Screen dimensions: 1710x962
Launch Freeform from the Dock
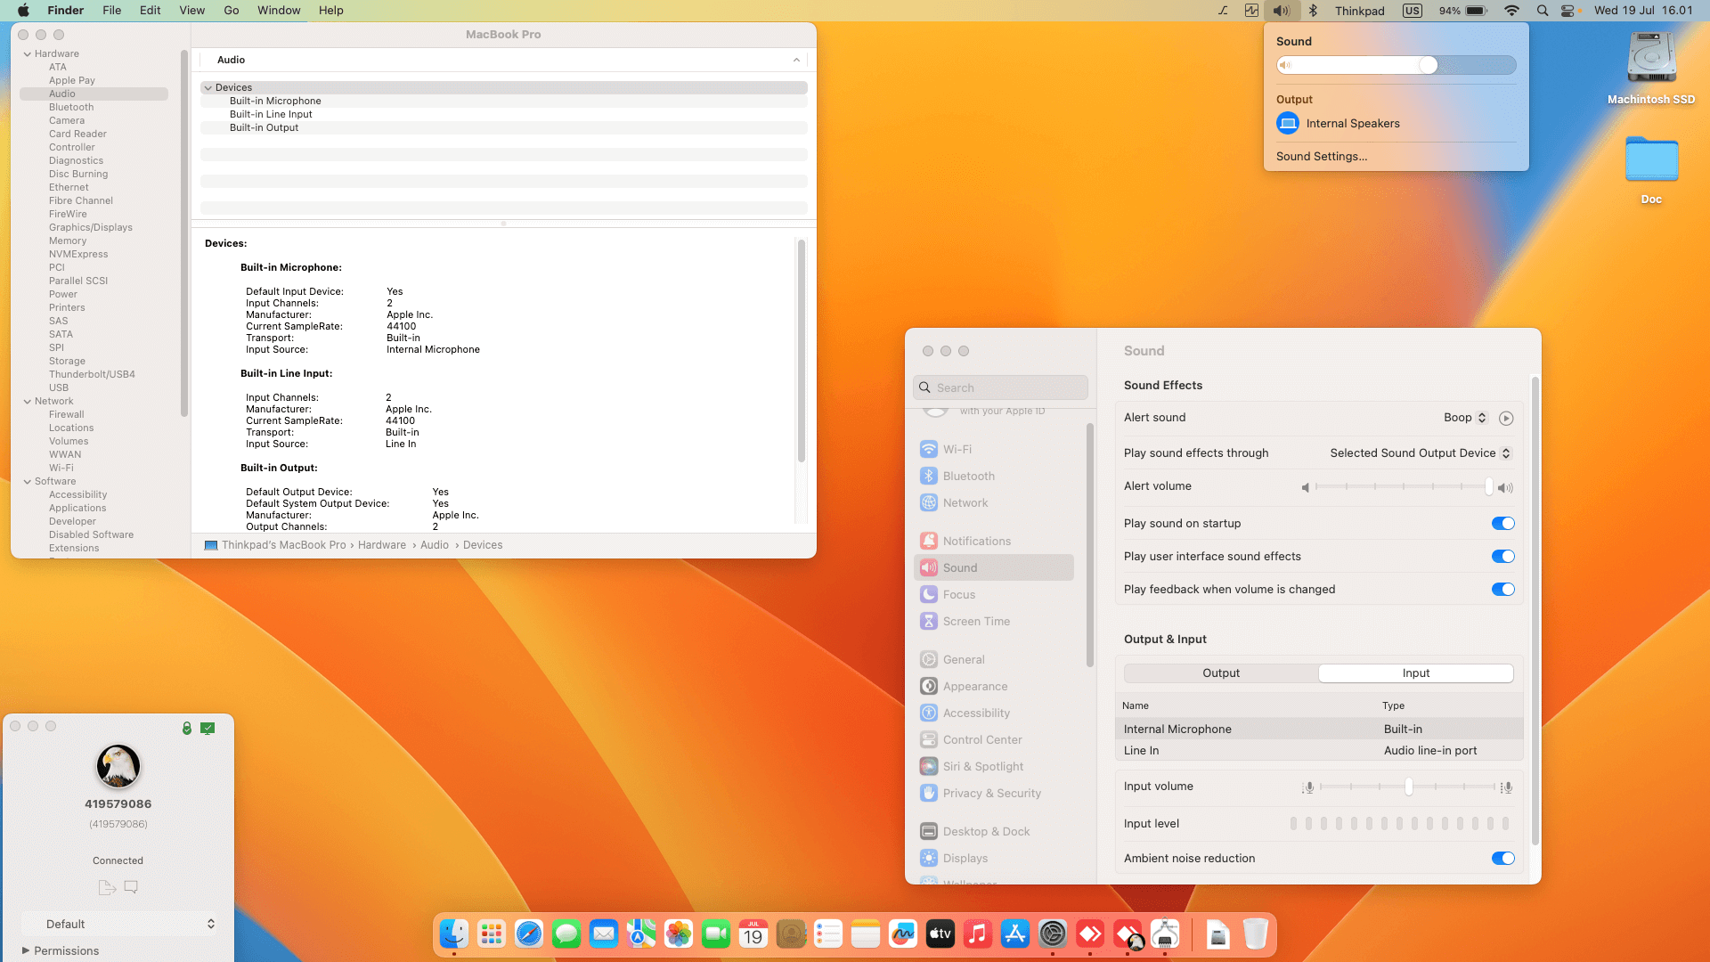tap(903, 933)
